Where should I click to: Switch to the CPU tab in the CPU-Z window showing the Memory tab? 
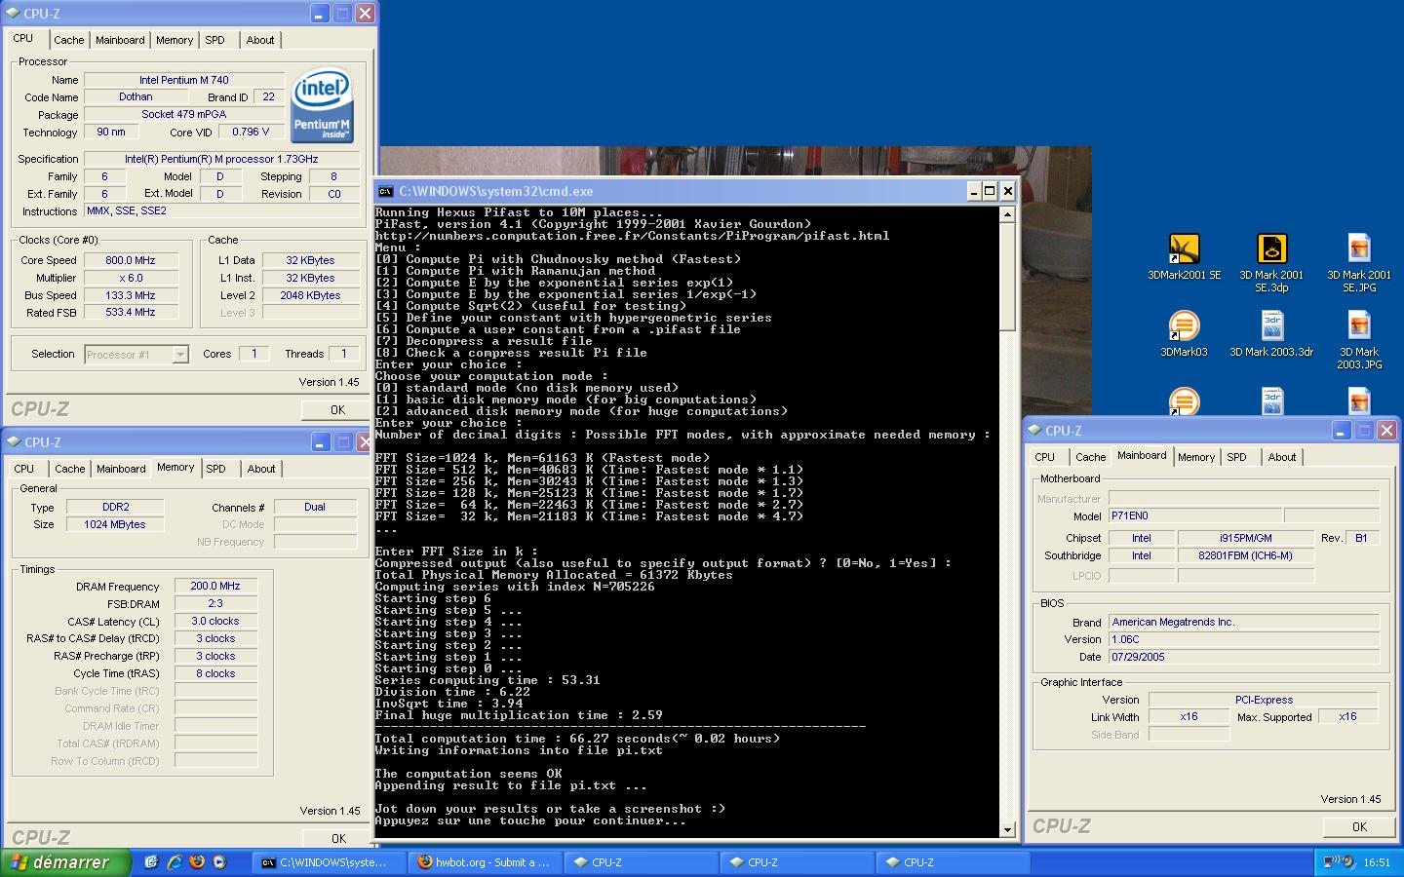click(x=24, y=469)
